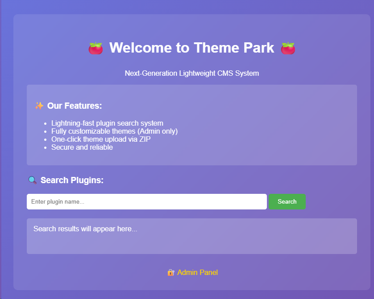Screen dimensions: 374x299
Task: Click the 'Welcome to Theme Park' heading
Action: point(191,48)
